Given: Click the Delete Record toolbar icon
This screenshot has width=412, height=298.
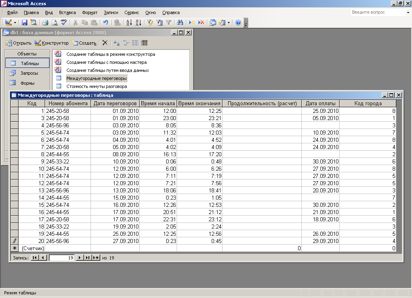Looking at the screenshot, I should [201, 22].
